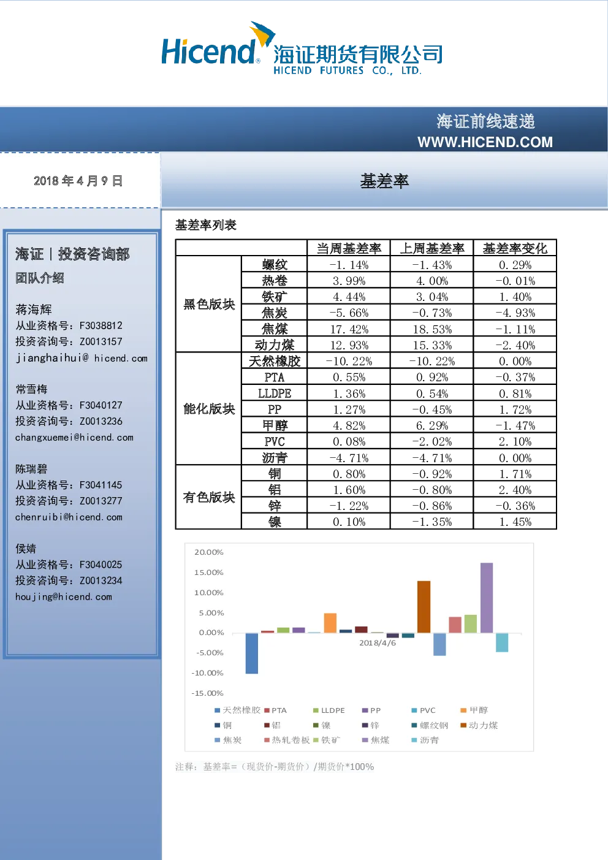The height and width of the screenshot is (860, 608).
Task: Click the 焦煤 legend color swatch
Action: tap(365, 740)
